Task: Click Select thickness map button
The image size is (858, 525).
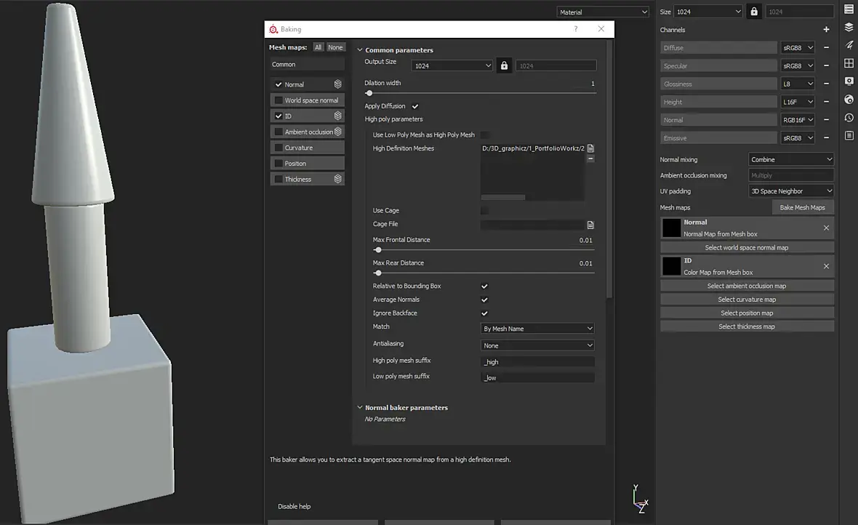Action: click(747, 326)
